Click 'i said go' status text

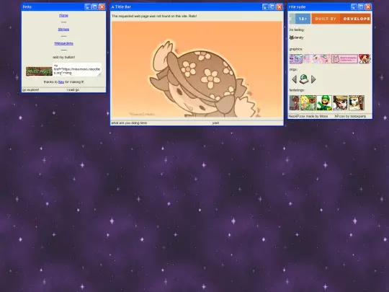coord(73,90)
